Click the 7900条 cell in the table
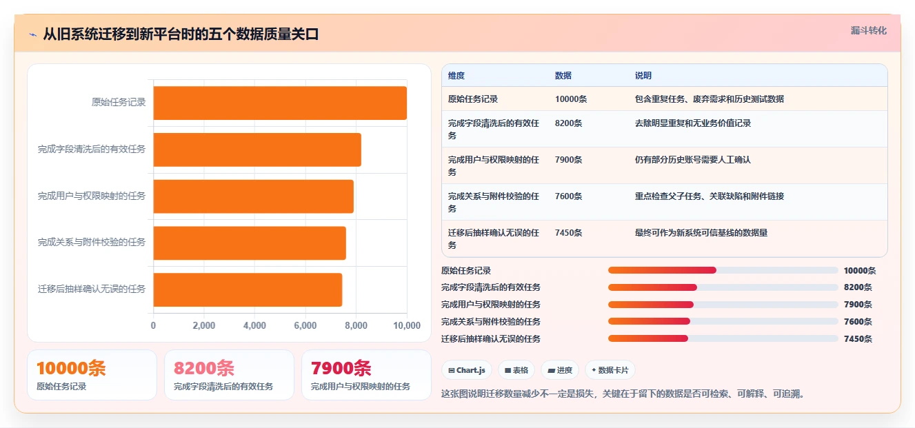This screenshot has width=915, height=428. pos(569,160)
